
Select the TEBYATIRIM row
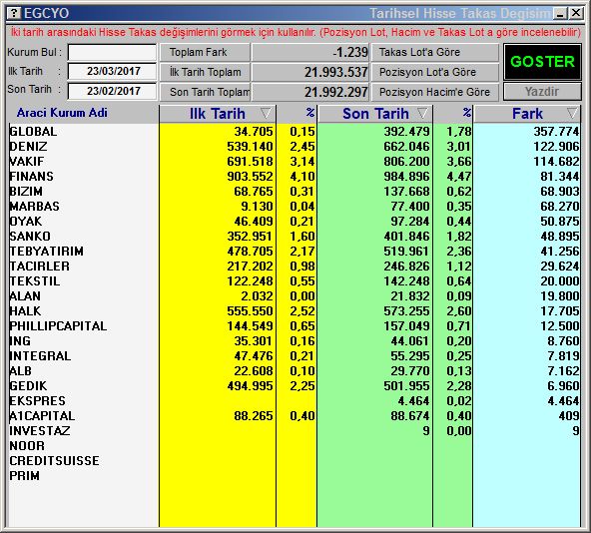point(294,252)
